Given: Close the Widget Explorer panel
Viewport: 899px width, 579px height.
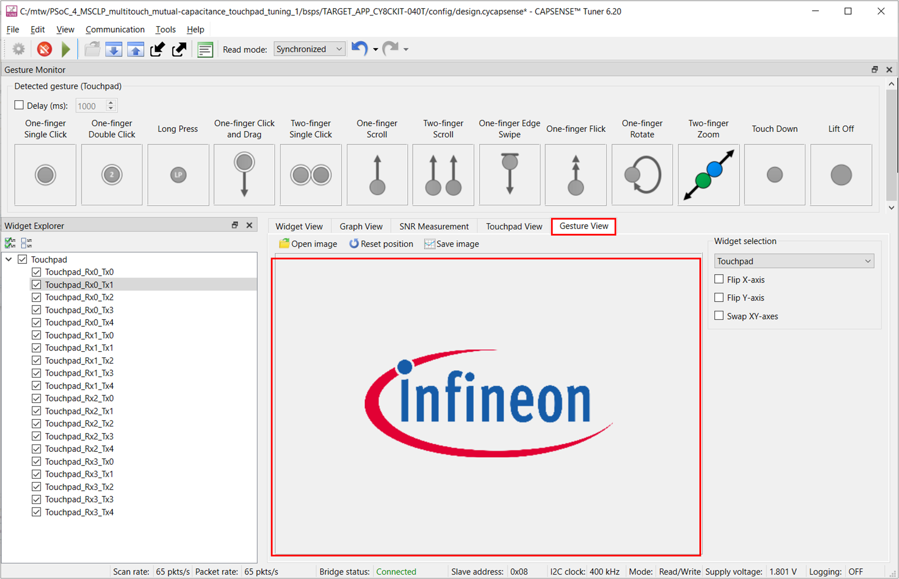Looking at the screenshot, I should click(x=249, y=225).
